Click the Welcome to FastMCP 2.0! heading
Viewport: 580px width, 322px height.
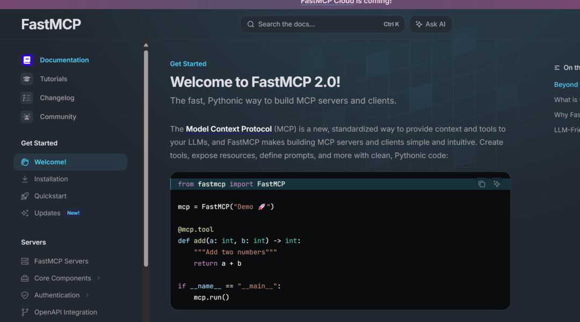[255, 82]
